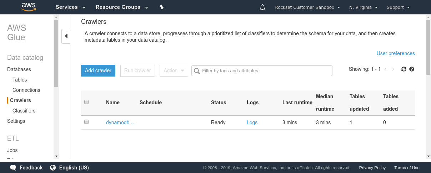Open the Resource Groups dropdown
This screenshot has width=431, height=173.
[121, 7]
